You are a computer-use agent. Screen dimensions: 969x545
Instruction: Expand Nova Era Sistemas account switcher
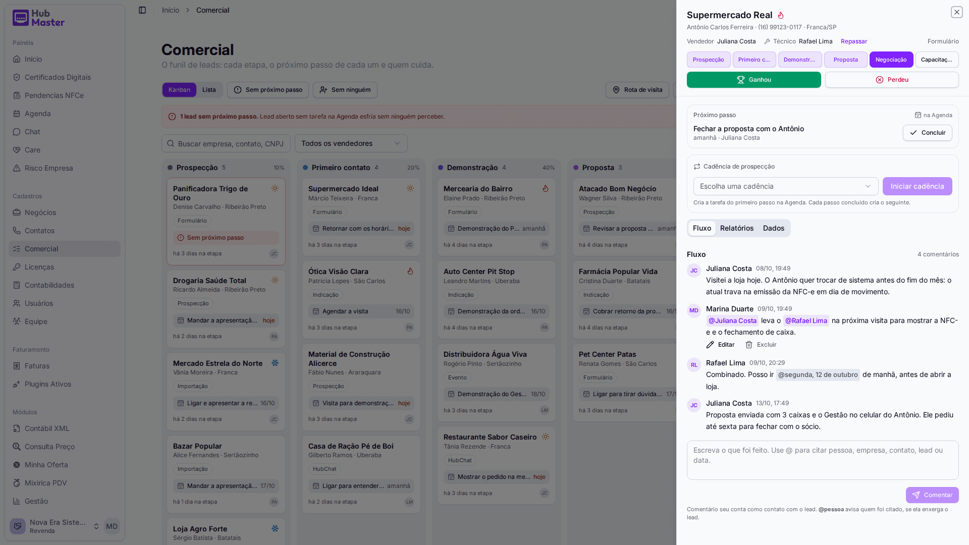[55, 526]
